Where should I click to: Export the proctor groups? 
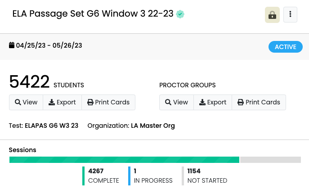[x=213, y=102]
